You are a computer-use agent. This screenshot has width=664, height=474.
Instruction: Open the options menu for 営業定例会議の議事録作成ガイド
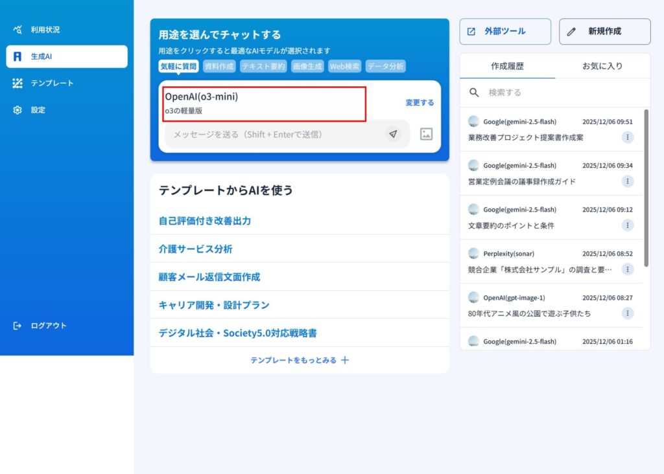[628, 181]
